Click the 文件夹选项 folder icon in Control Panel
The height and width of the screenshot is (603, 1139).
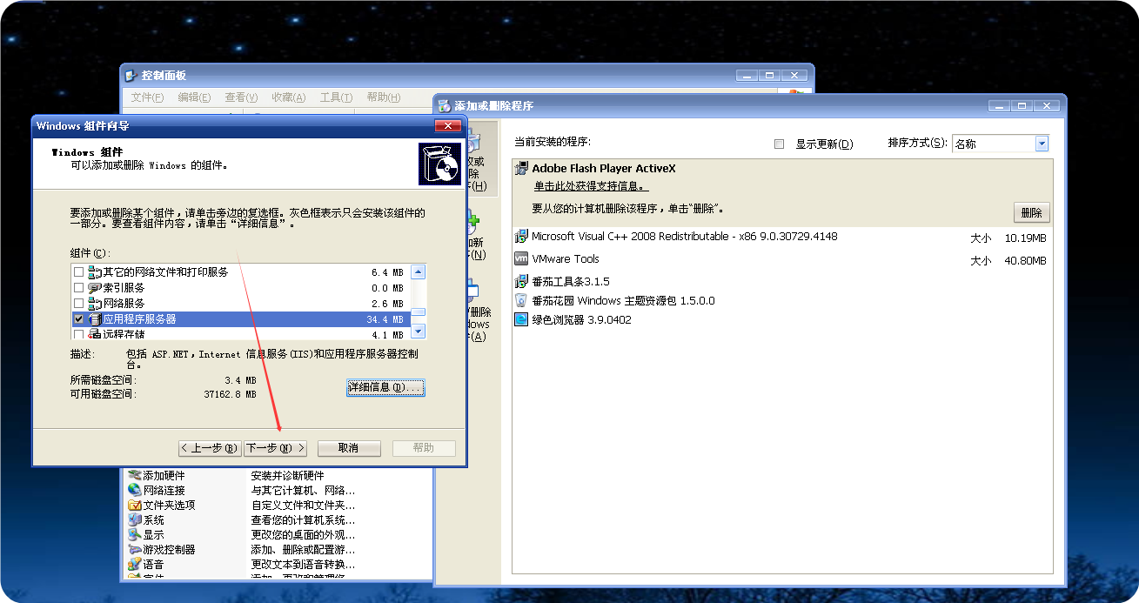pyautogui.click(x=135, y=505)
